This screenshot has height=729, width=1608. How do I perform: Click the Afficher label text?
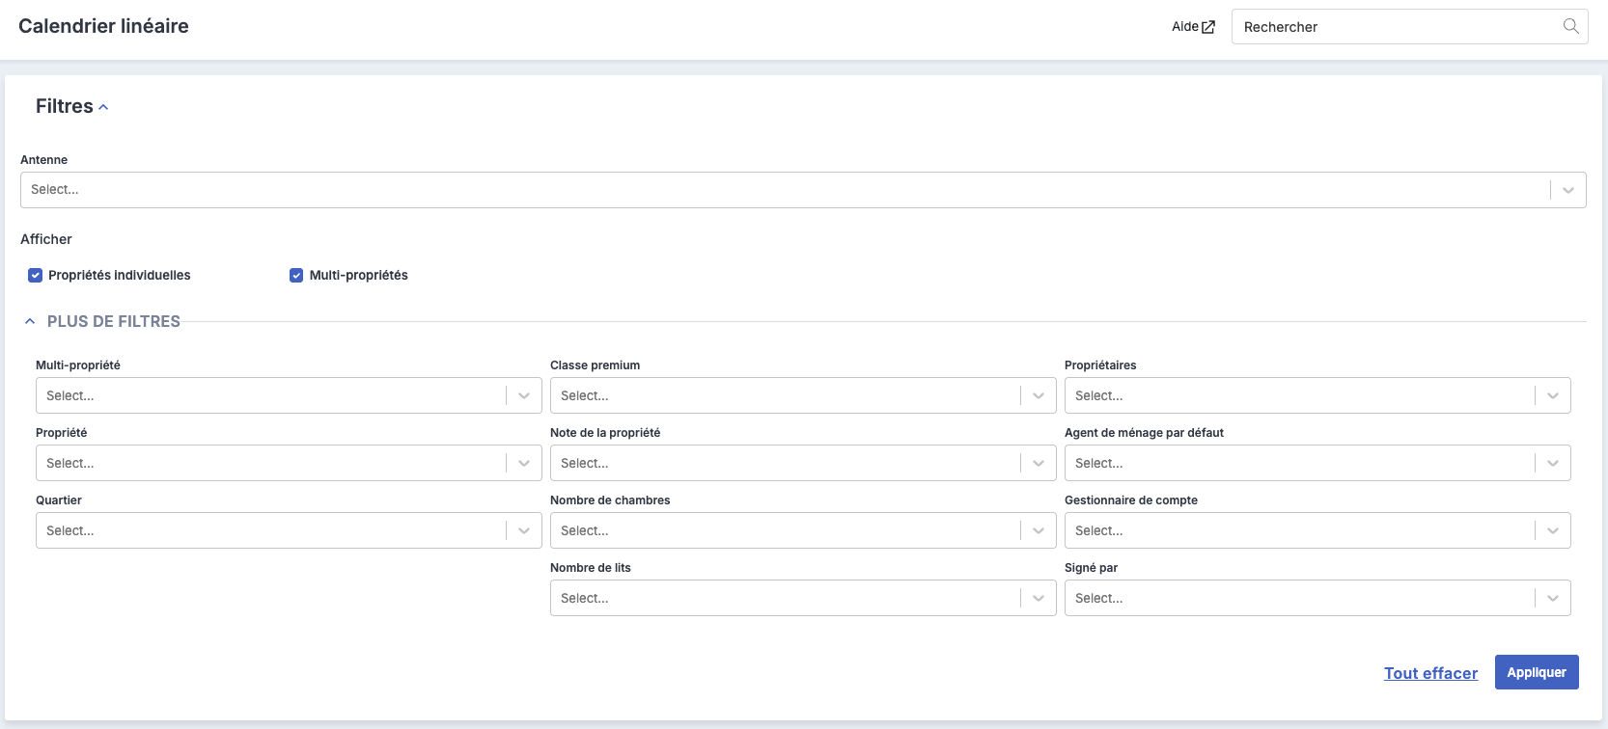[46, 239]
